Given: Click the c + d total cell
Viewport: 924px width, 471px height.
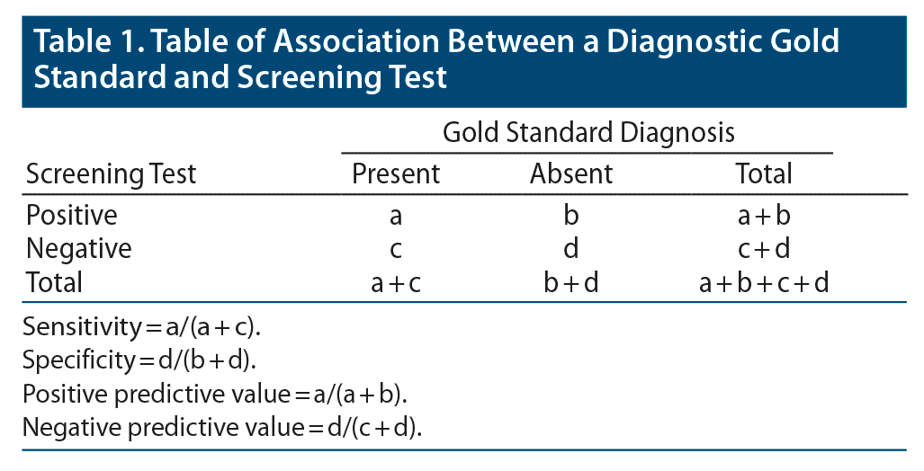Looking at the screenshot, I should point(764,248).
